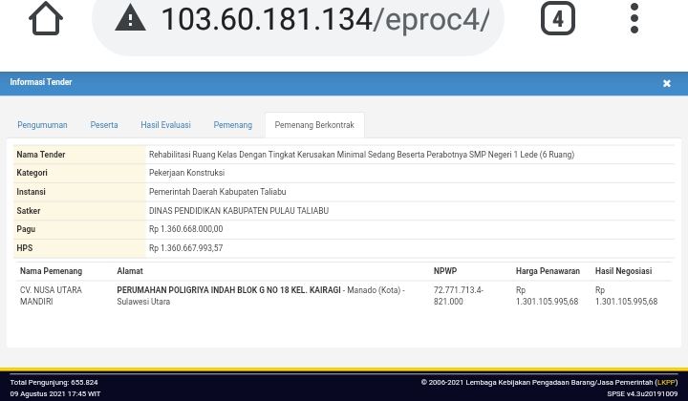Click the date 09 Agustus 2021 timestamp

[55, 393]
